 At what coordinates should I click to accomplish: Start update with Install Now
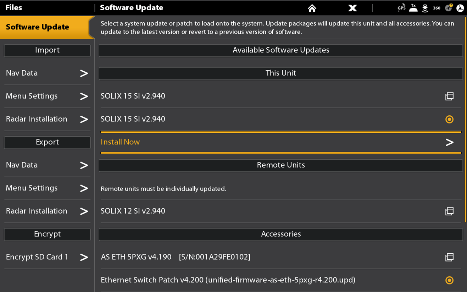[281, 142]
